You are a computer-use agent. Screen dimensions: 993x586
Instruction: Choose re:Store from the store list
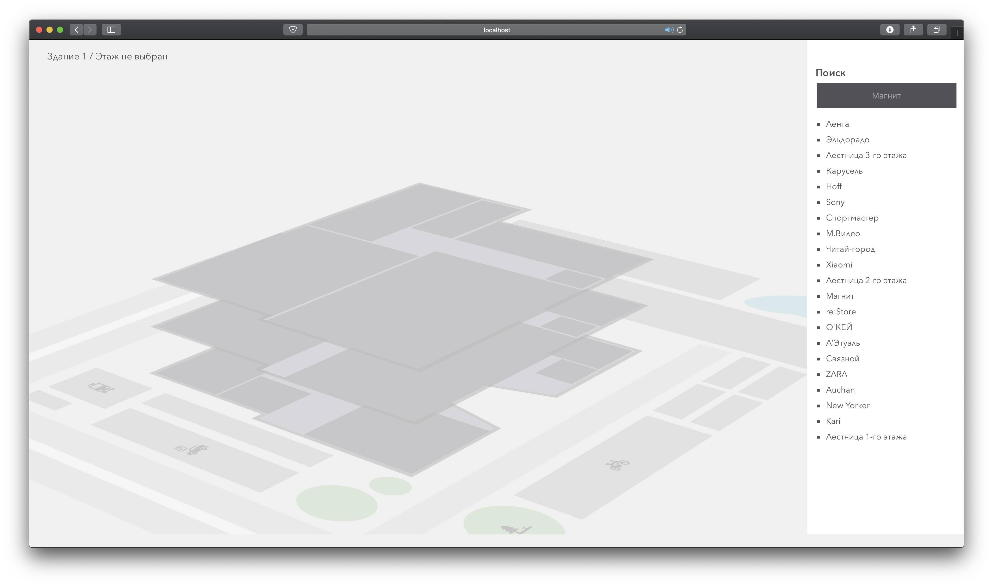pos(840,312)
